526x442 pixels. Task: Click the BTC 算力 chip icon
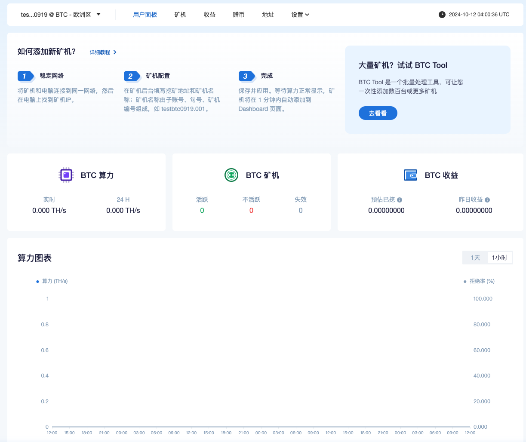click(66, 175)
